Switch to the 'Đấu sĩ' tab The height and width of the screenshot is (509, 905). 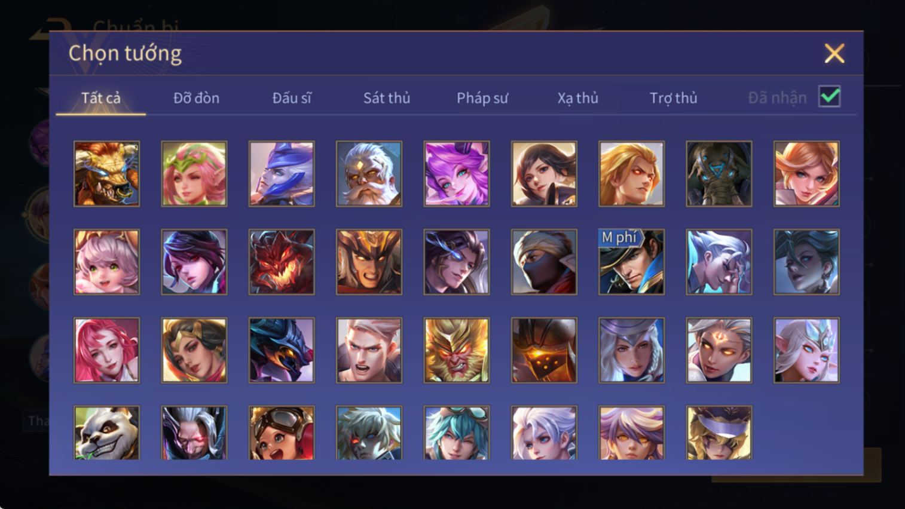pos(292,98)
